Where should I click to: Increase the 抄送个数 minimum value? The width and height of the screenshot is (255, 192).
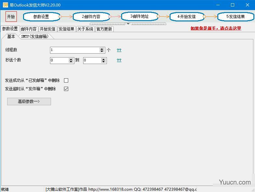click(71, 59)
